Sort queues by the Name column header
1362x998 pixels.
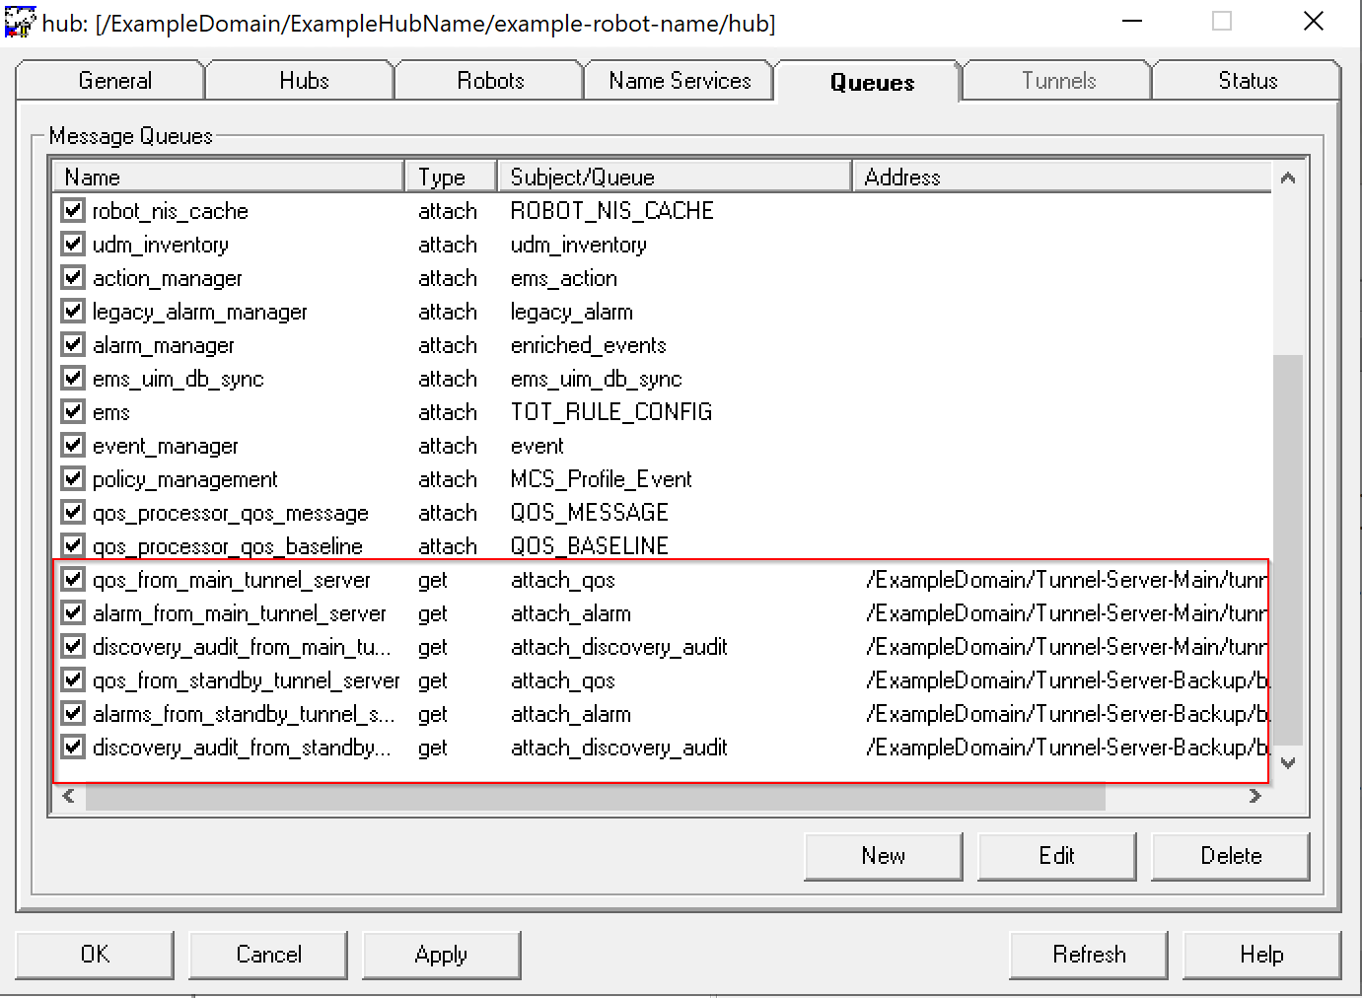228,177
